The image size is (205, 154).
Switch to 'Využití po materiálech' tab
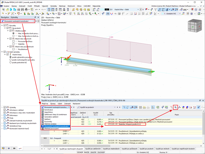(111, 149)
